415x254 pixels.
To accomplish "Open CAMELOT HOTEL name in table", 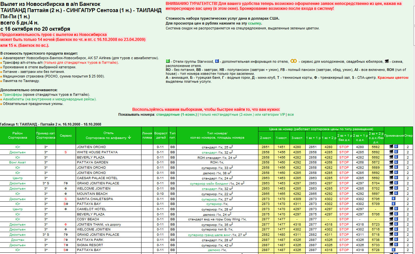I will point(91,209).
